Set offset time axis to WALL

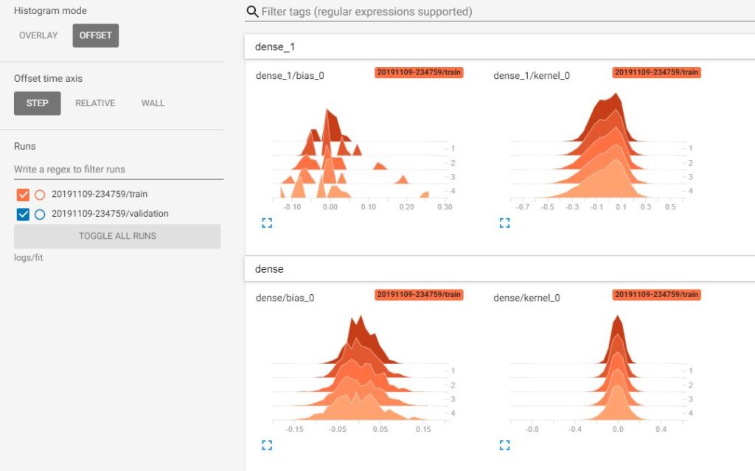coord(153,103)
